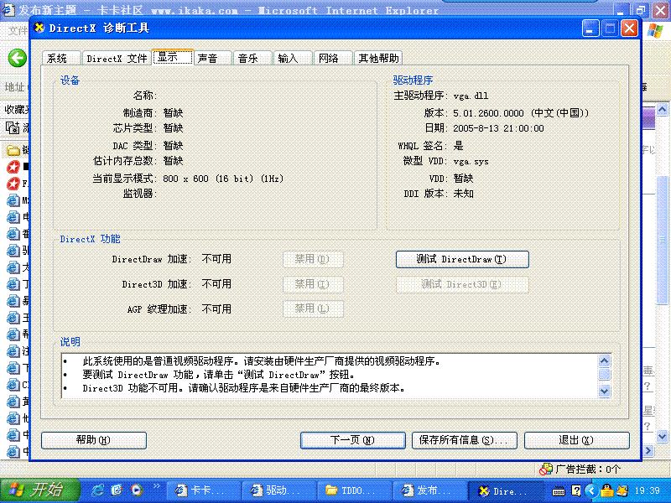Click the help question mark tray icon
The height and width of the screenshot is (503, 671).
(x=576, y=490)
